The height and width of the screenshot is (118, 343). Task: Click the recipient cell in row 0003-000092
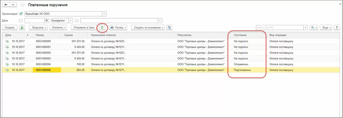(x=203, y=53)
